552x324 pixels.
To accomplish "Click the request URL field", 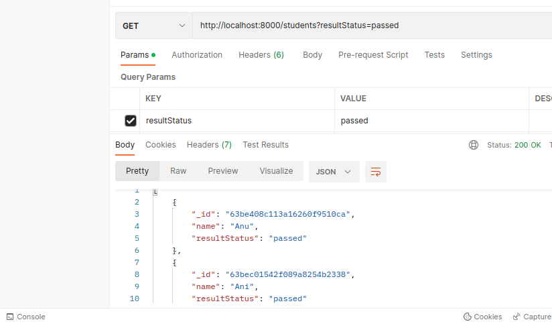I will pos(368,25).
